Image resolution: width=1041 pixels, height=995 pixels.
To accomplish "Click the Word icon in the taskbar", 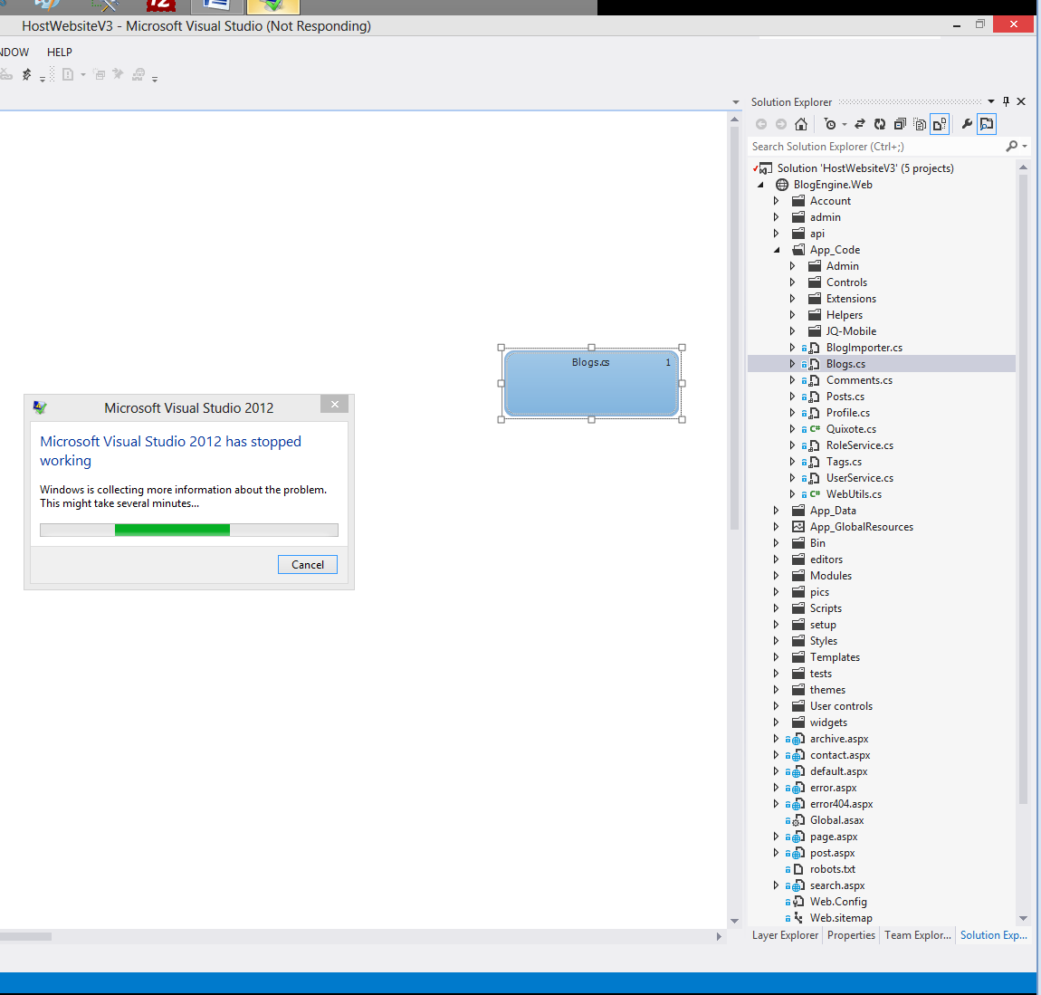I will (216, 6).
